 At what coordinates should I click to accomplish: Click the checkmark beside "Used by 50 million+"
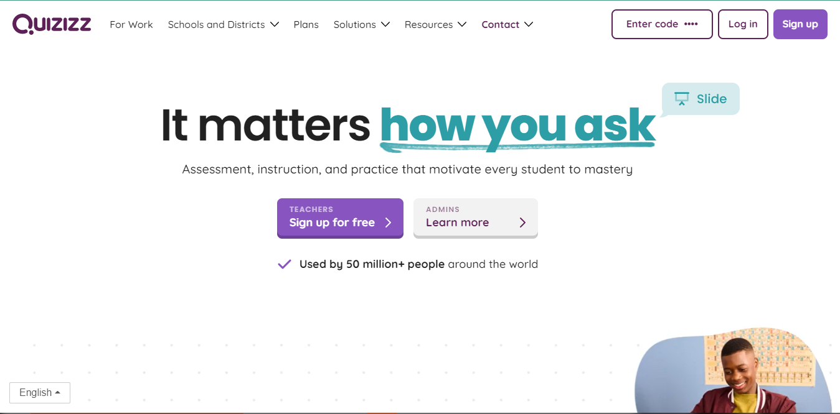[284, 264]
